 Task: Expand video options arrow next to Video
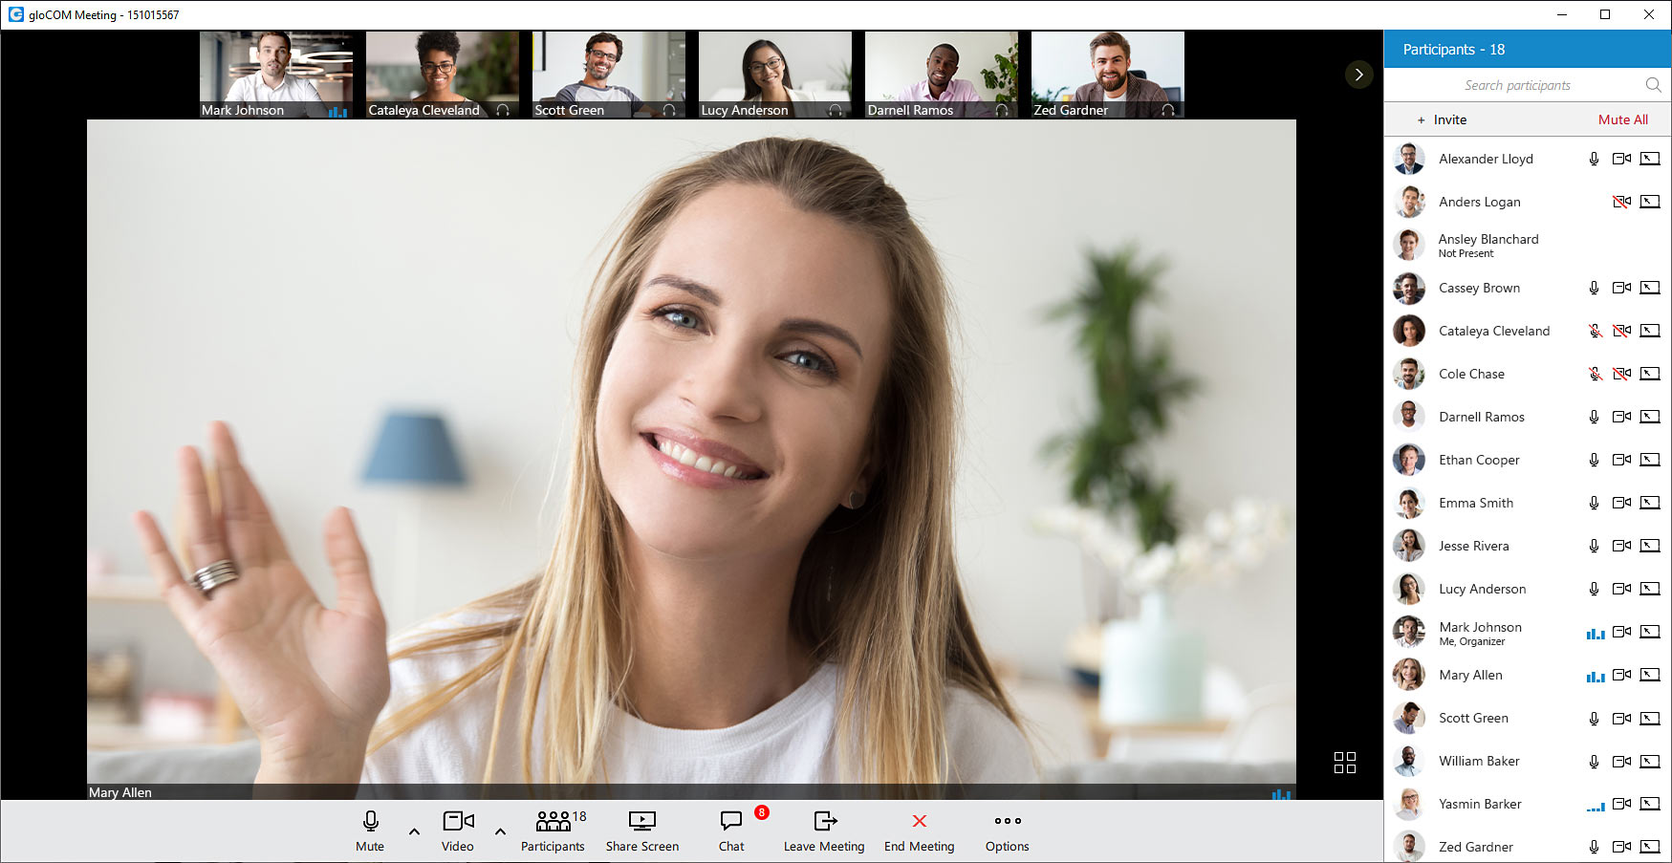coord(500,831)
